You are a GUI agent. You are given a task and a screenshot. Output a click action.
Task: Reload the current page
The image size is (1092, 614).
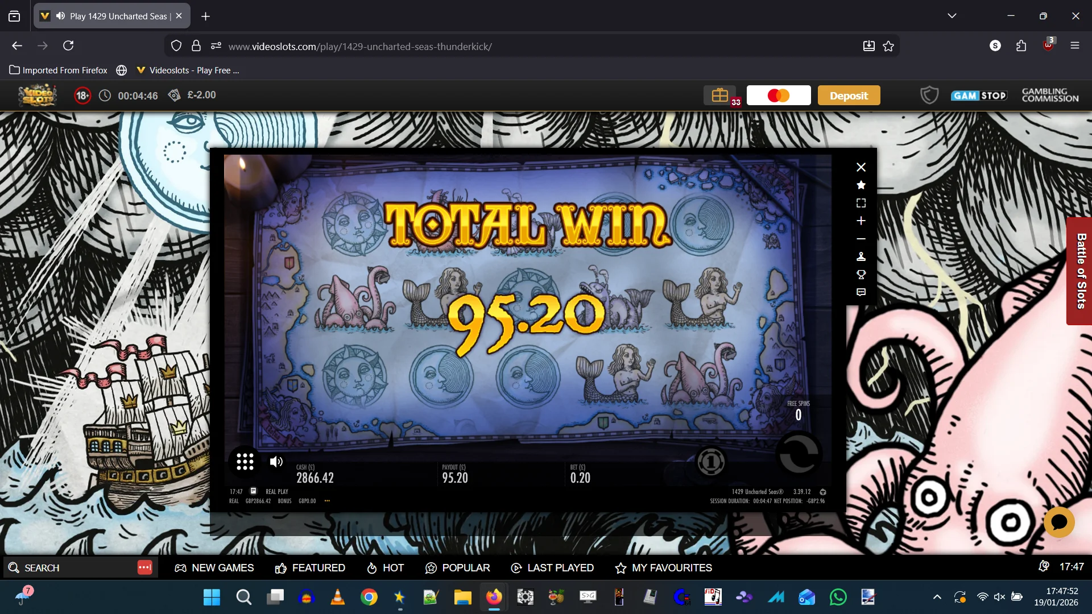pyautogui.click(x=68, y=45)
